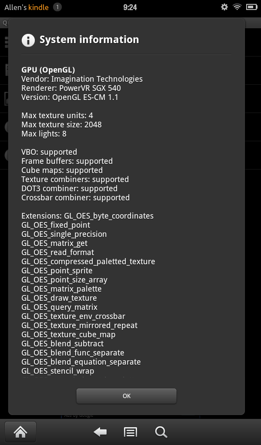Tap the back arrow icon

(x=100, y=432)
